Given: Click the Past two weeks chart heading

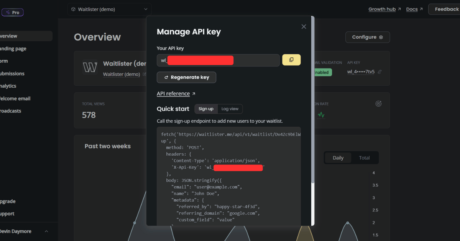Looking at the screenshot, I should tap(108, 146).
